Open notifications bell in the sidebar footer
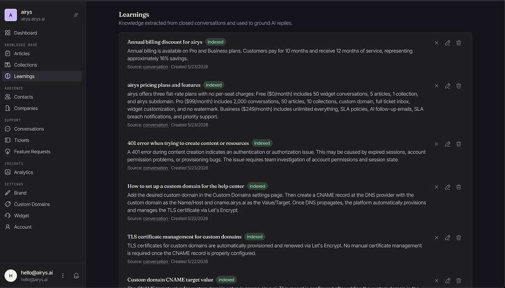Screen dimensions: 505x288 77,276
